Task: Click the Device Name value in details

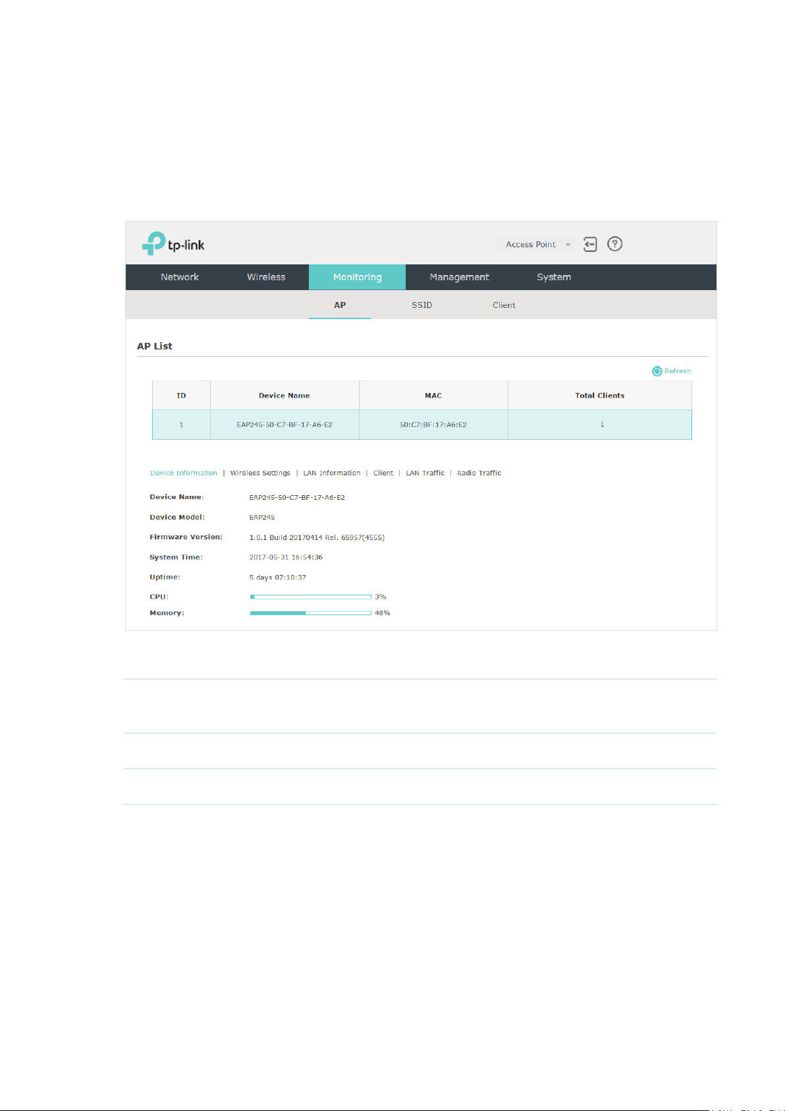Action: coord(297,497)
